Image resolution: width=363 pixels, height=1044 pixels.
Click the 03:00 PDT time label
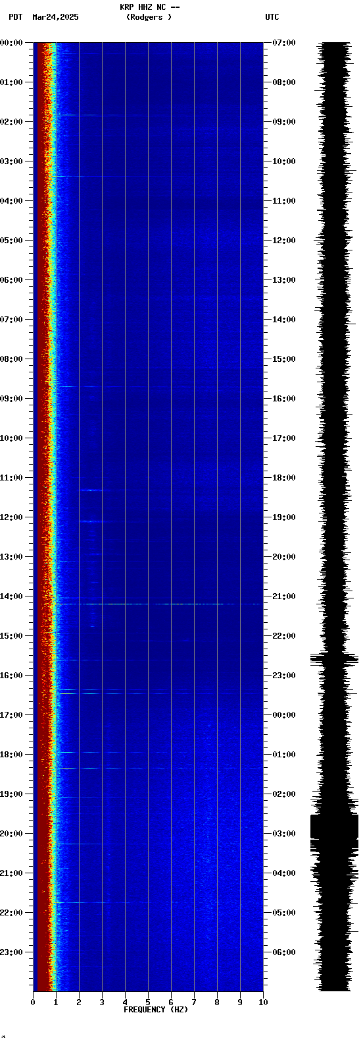pyautogui.click(x=12, y=161)
